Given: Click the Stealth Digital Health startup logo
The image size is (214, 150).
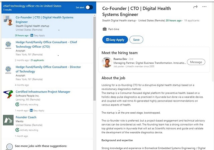Looking at the screenshot, I should [8, 20].
